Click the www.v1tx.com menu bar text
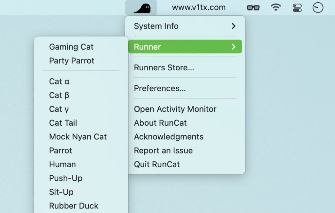This screenshot has height=213, width=335. pos(199,8)
